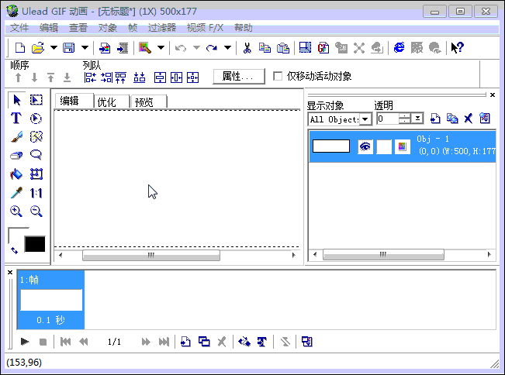Toggle visibility eye for Obj - 1
This screenshot has width=505, height=375.
point(365,146)
